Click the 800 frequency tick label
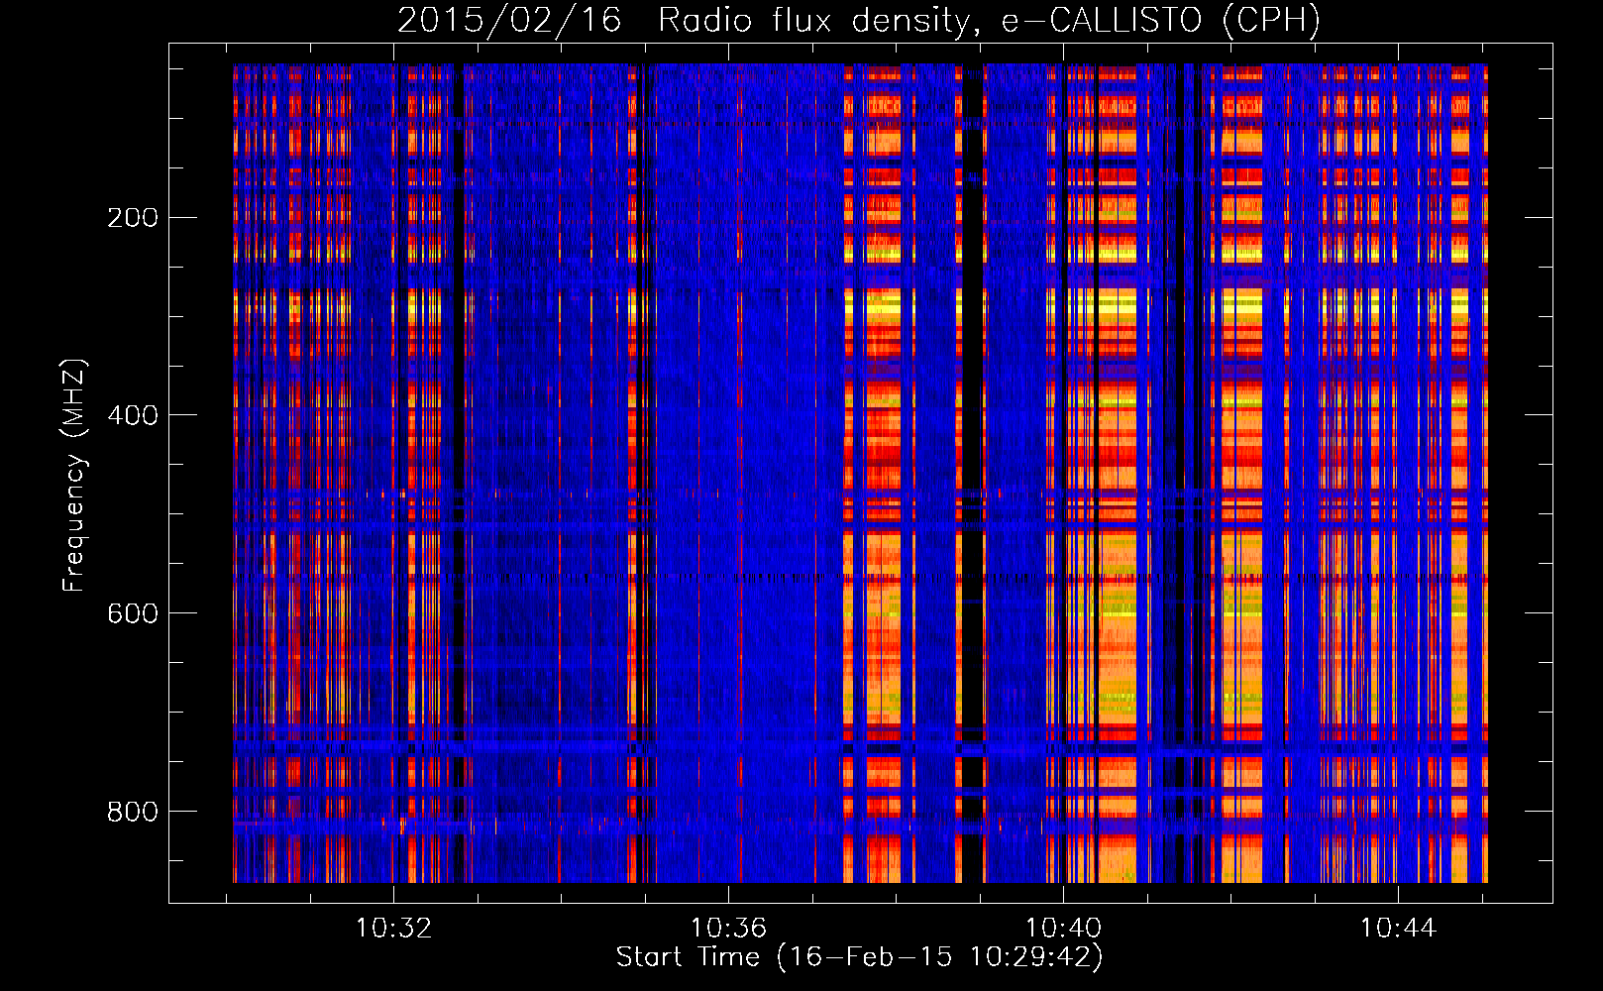 coord(133,812)
